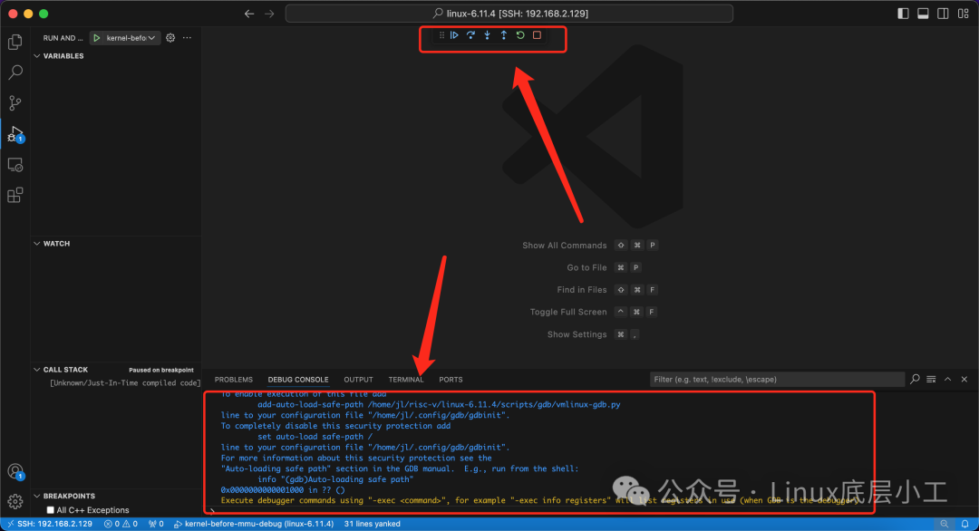Open notifications bell in status bar
The width and height of the screenshot is (979, 531).
[x=965, y=524]
